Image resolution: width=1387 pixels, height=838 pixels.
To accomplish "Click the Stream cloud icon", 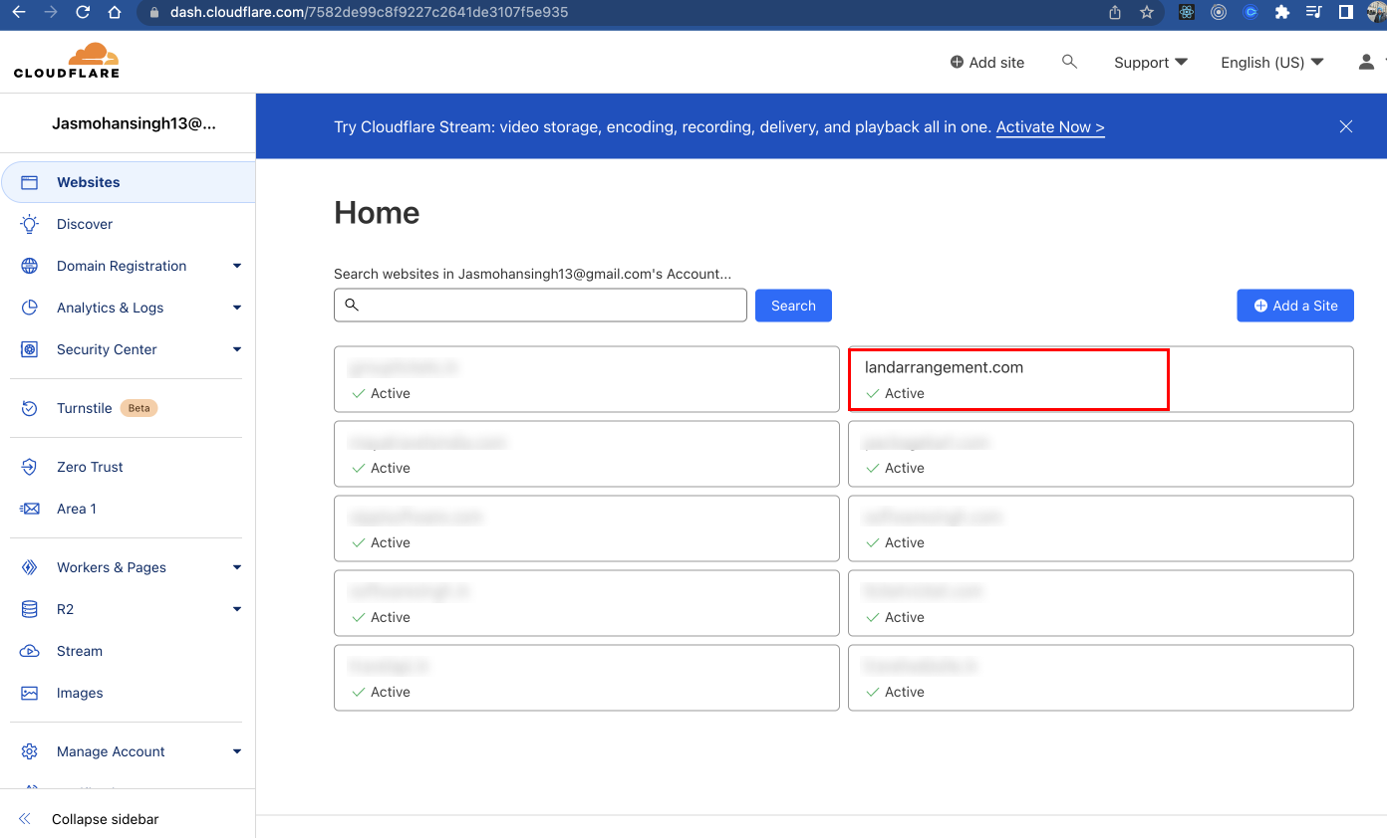I will coord(30,651).
